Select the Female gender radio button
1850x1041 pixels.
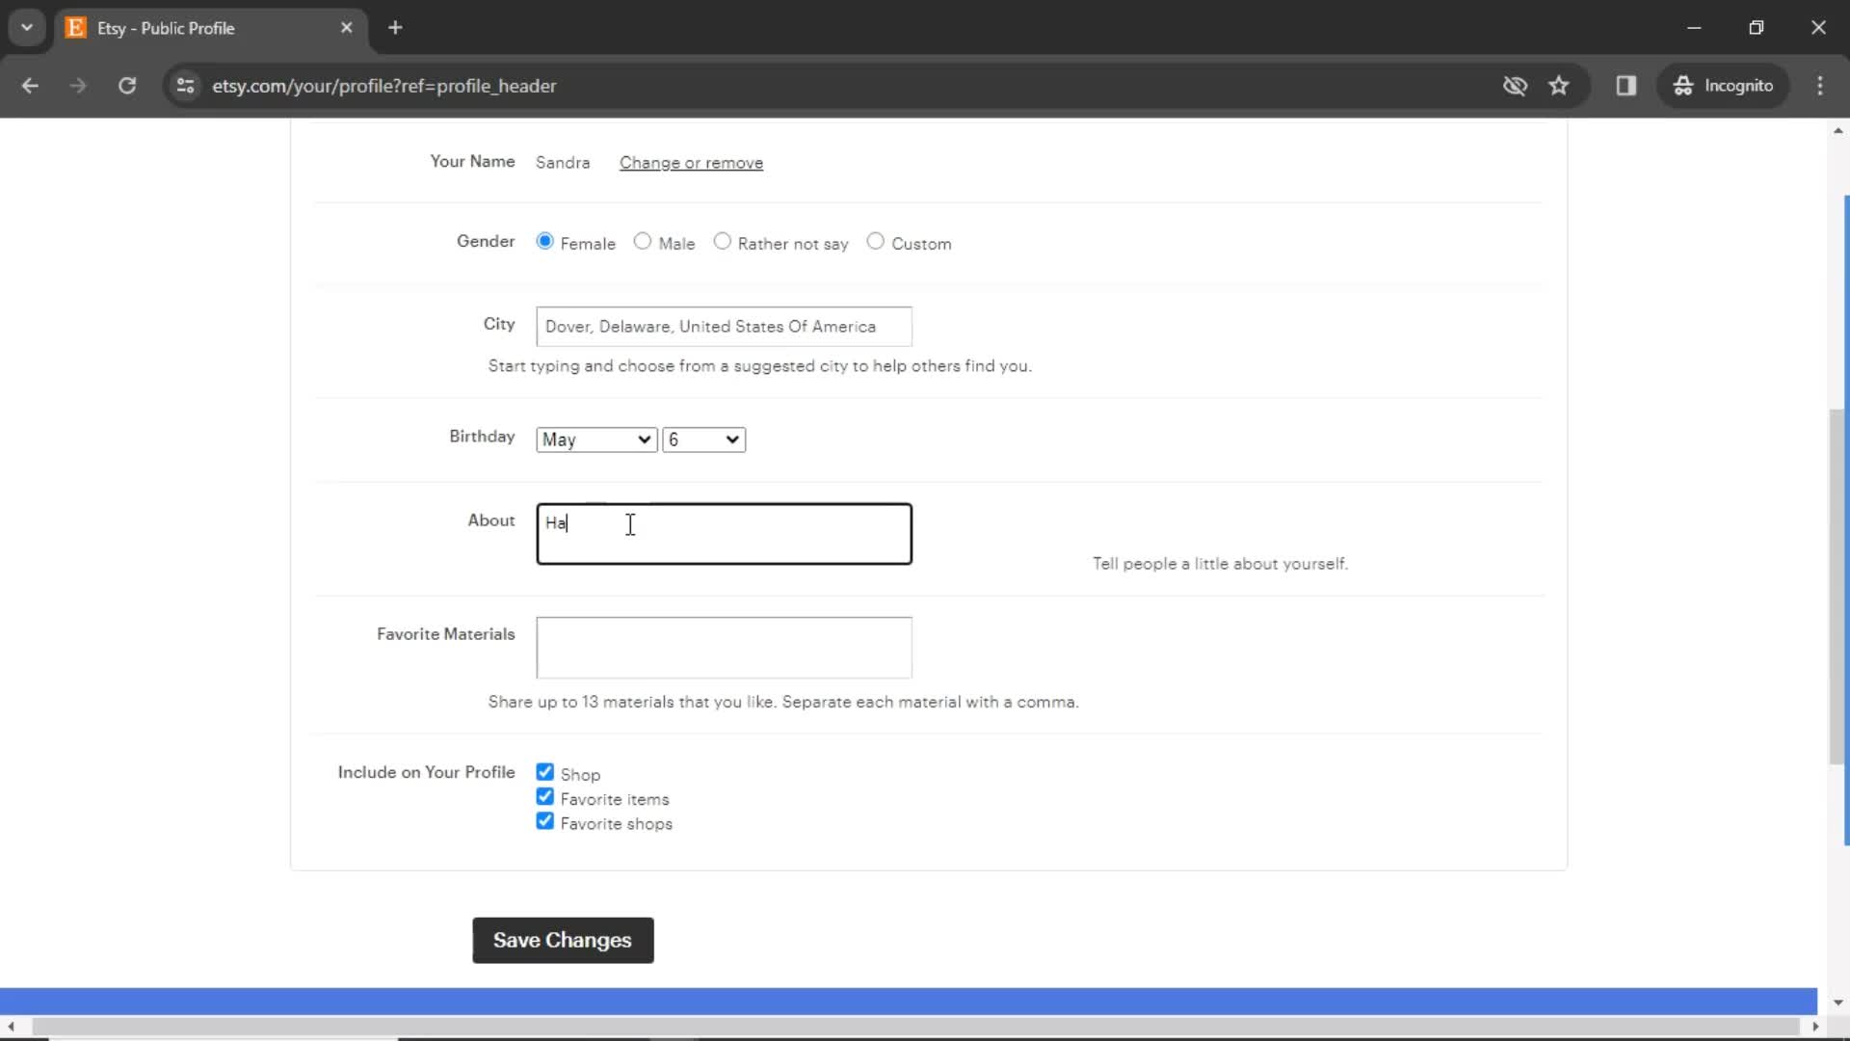point(545,242)
